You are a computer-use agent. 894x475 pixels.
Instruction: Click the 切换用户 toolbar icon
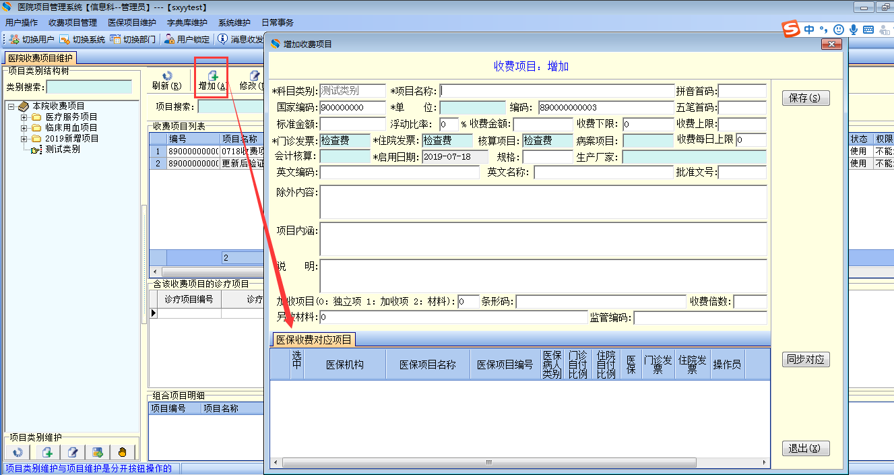14,39
